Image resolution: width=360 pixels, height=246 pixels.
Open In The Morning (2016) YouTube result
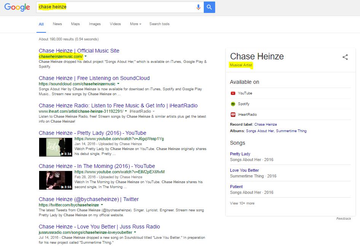pos(97,166)
